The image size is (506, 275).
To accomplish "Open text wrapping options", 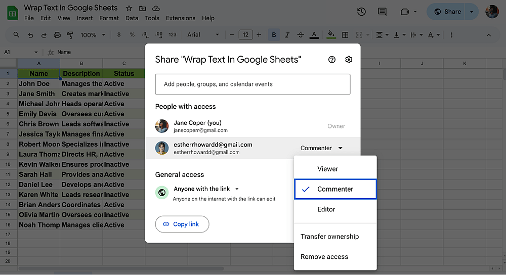I will point(416,35).
